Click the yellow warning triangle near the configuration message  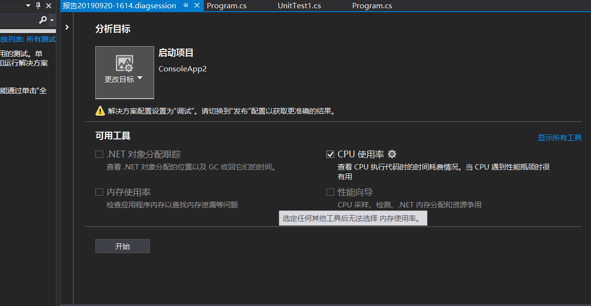coord(100,110)
